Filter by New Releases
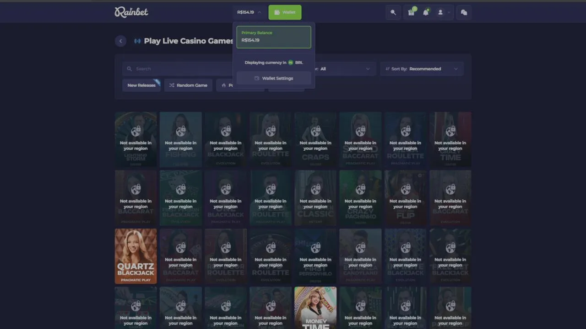This screenshot has width=586, height=329. (141, 85)
